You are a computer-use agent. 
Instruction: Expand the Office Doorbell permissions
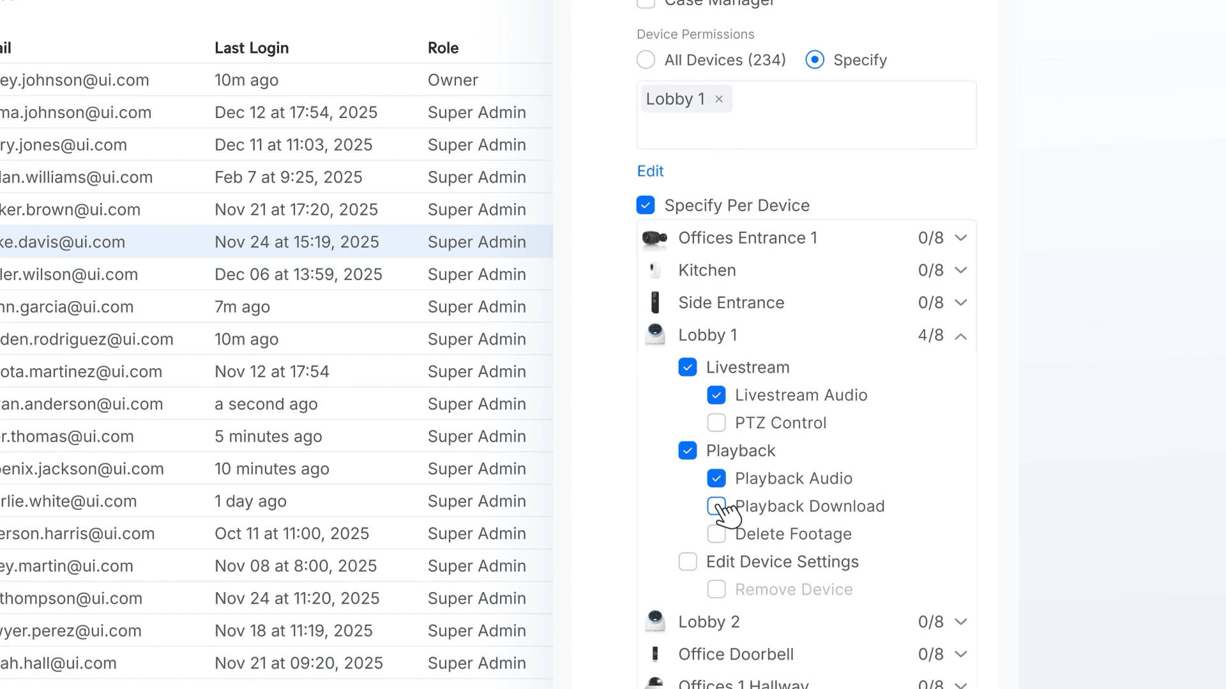click(960, 654)
